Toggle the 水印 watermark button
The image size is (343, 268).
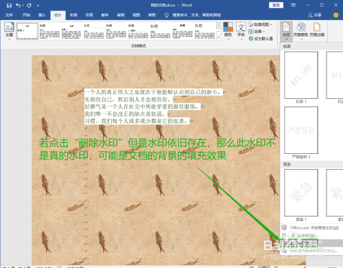pos(286,31)
